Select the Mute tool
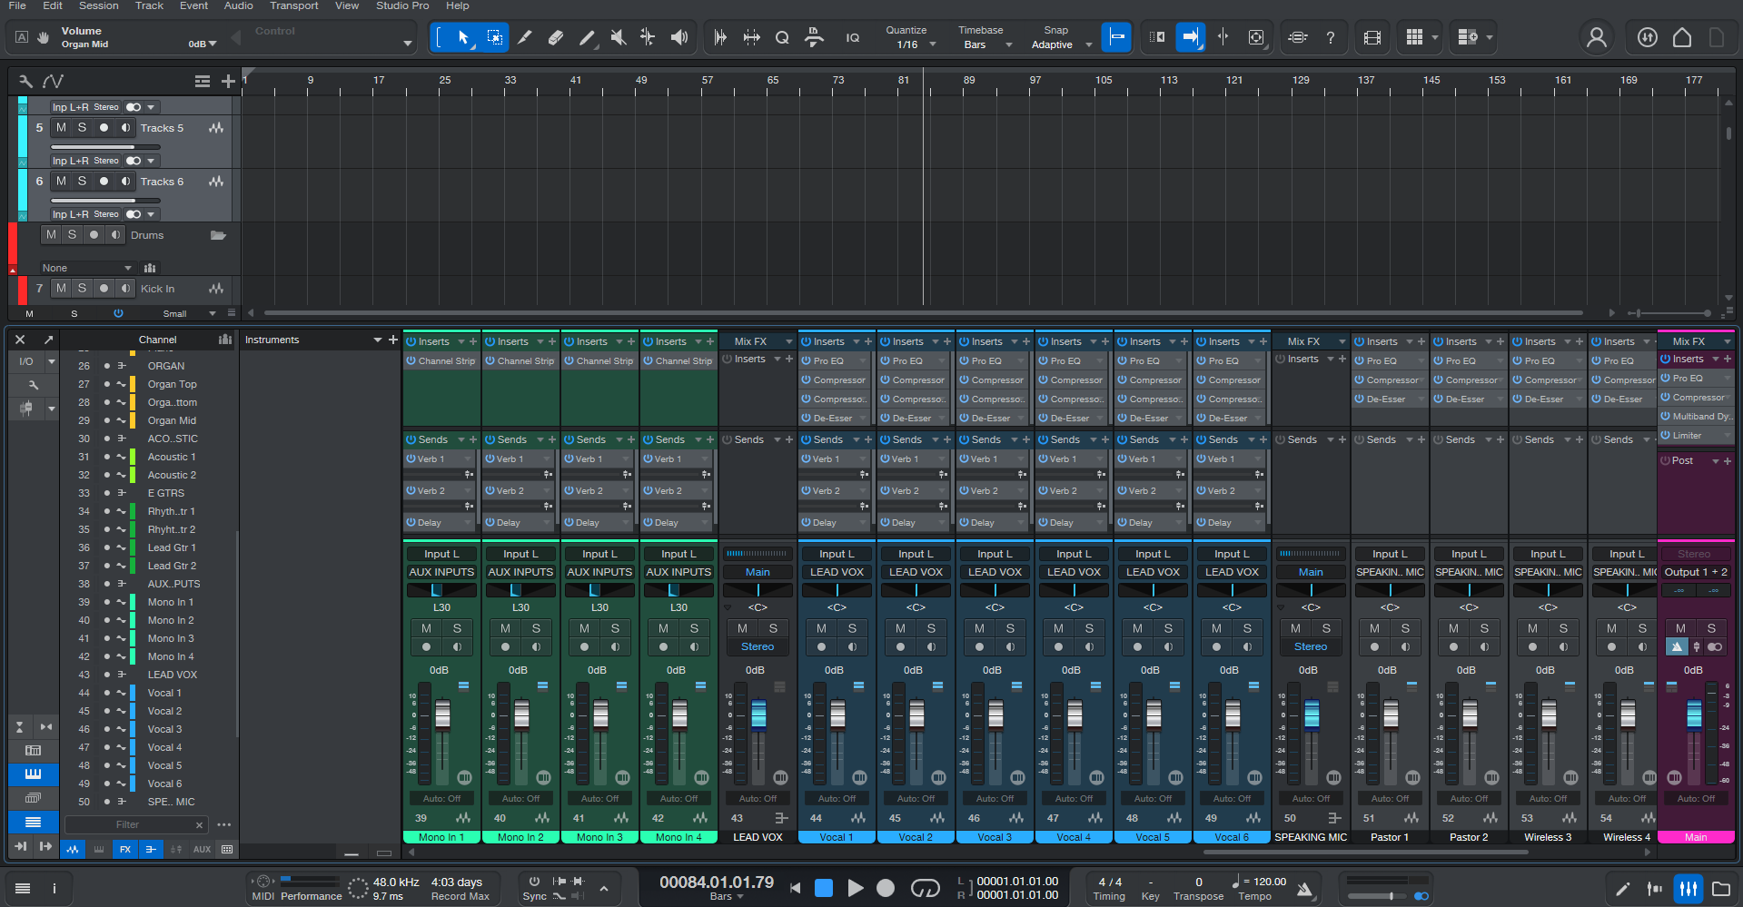 [618, 37]
